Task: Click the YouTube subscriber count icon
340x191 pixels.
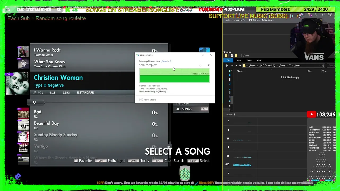Action: click(x=311, y=115)
